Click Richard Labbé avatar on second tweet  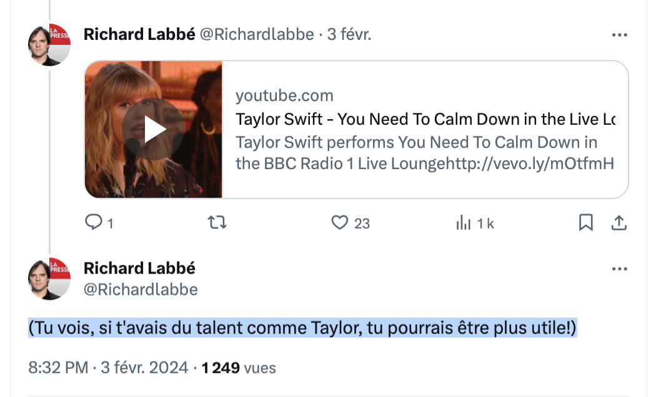click(49, 279)
